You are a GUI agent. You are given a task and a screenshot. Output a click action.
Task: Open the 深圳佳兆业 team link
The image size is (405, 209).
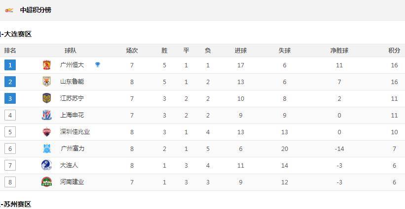tap(75, 132)
